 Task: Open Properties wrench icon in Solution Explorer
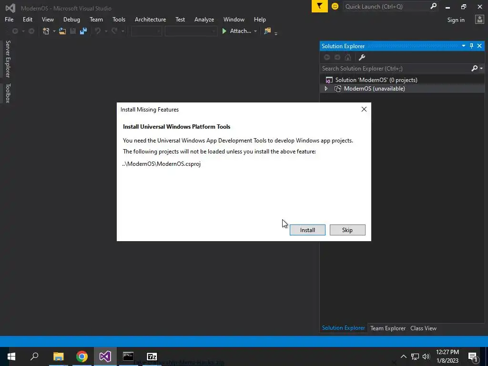point(362,57)
